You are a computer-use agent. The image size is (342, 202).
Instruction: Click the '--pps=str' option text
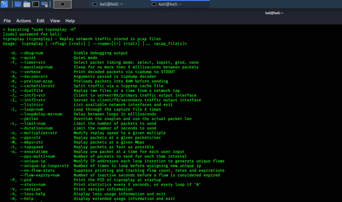30,137
